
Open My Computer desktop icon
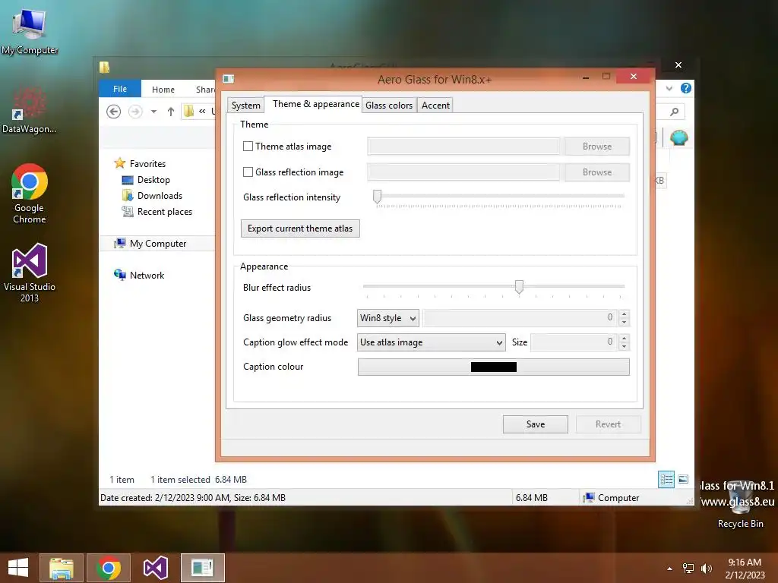pos(30,30)
